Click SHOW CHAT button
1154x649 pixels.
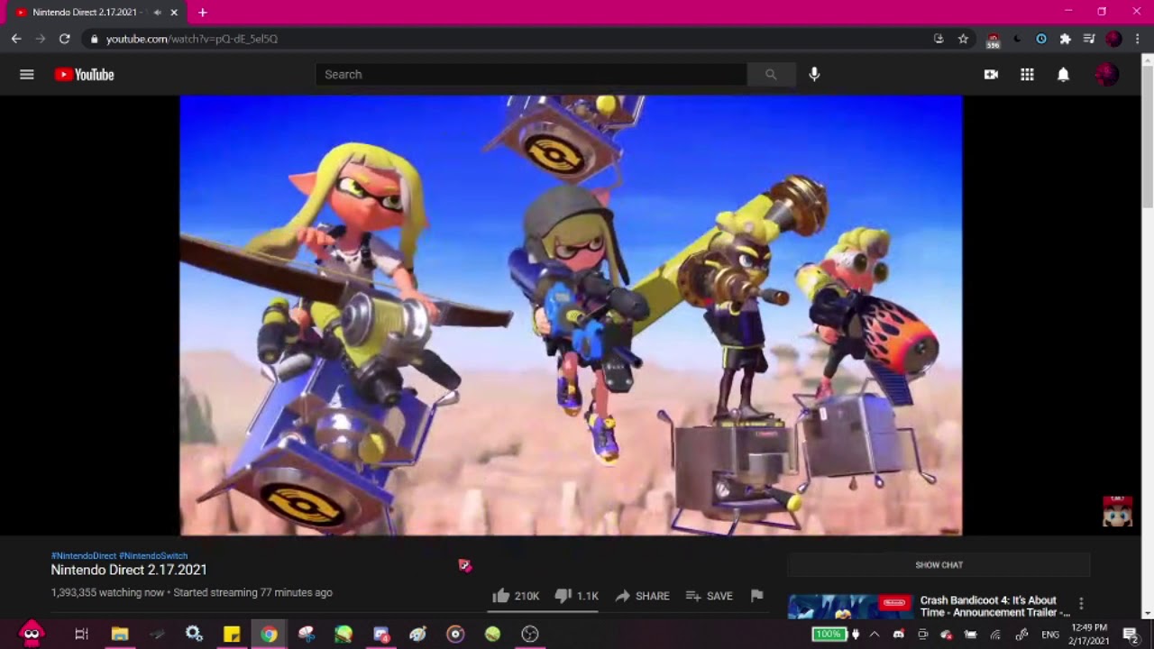[x=939, y=565]
